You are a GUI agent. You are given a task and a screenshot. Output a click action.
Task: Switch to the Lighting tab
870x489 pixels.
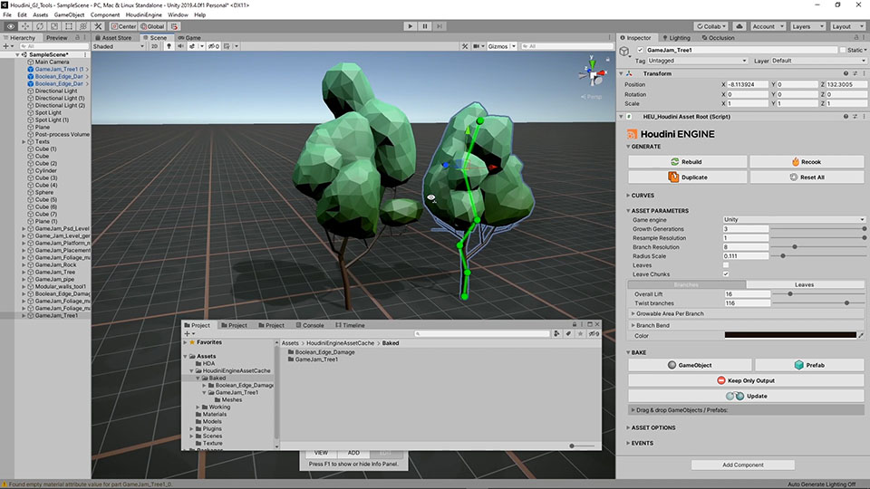click(676, 38)
